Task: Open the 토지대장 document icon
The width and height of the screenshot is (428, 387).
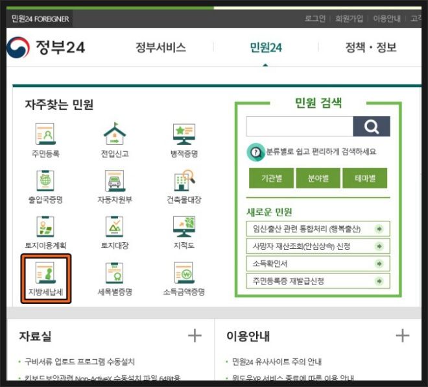Action: click(x=115, y=227)
